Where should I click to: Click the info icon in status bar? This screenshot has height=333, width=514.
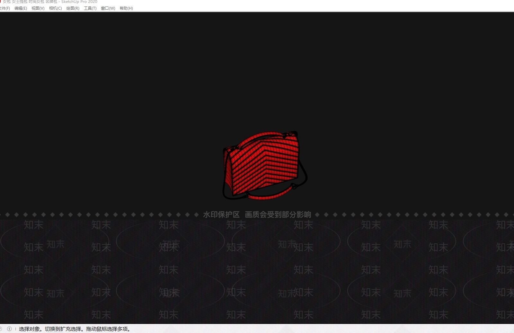9,329
